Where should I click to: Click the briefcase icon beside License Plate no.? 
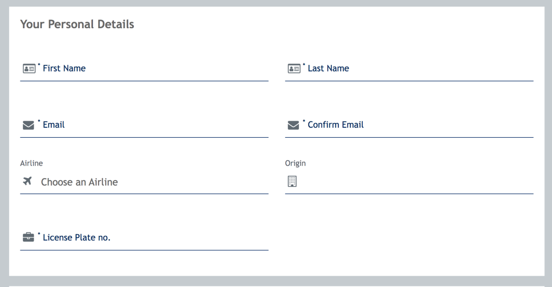pos(29,237)
